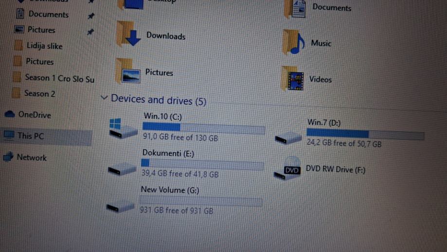Open the DVD RW Drive (F:) icon
Image resolution: width=447 pixels, height=252 pixels.
287,168
